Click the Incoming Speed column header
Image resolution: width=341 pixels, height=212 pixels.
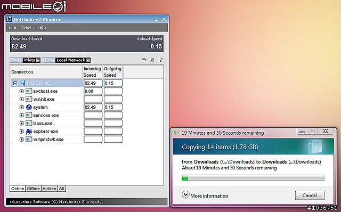[92, 72]
